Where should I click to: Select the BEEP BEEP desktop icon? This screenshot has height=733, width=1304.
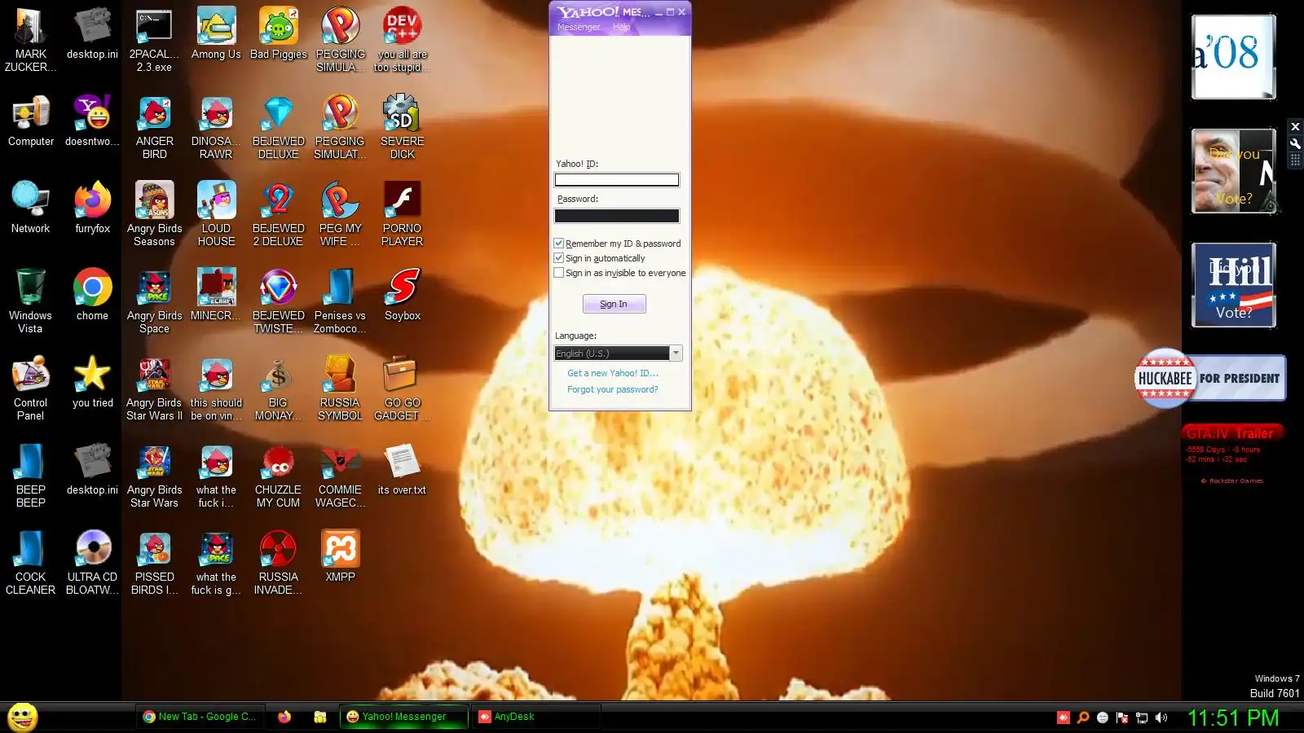30,475
